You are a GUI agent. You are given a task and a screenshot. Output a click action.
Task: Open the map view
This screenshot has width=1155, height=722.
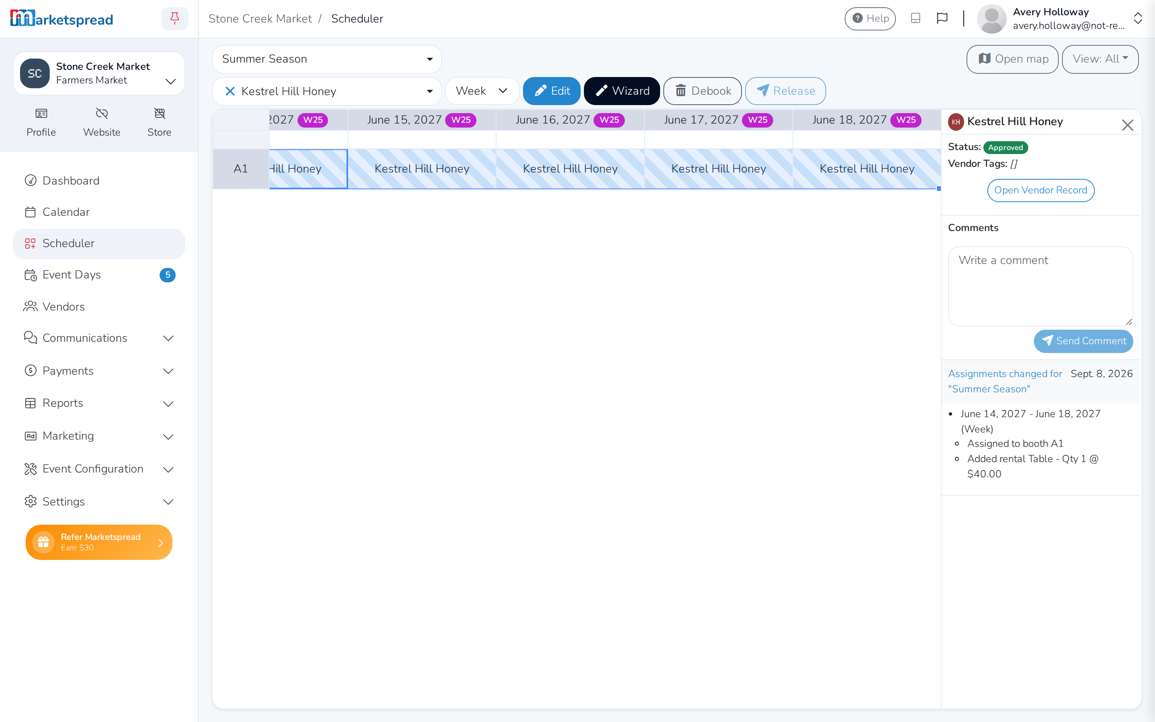click(1012, 59)
